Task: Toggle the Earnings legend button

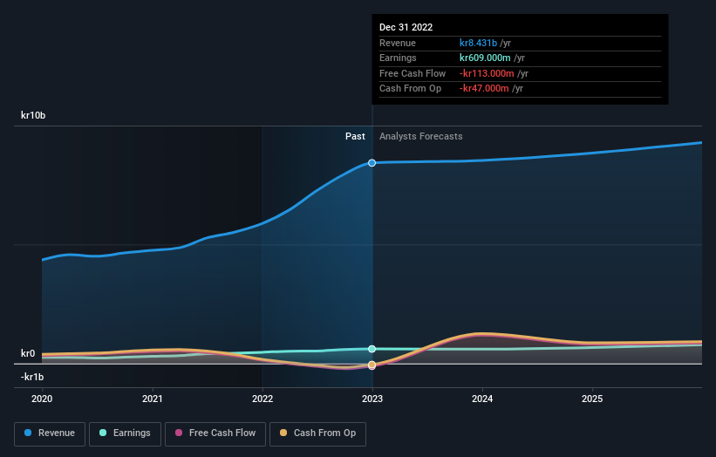Action: (125, 433)
